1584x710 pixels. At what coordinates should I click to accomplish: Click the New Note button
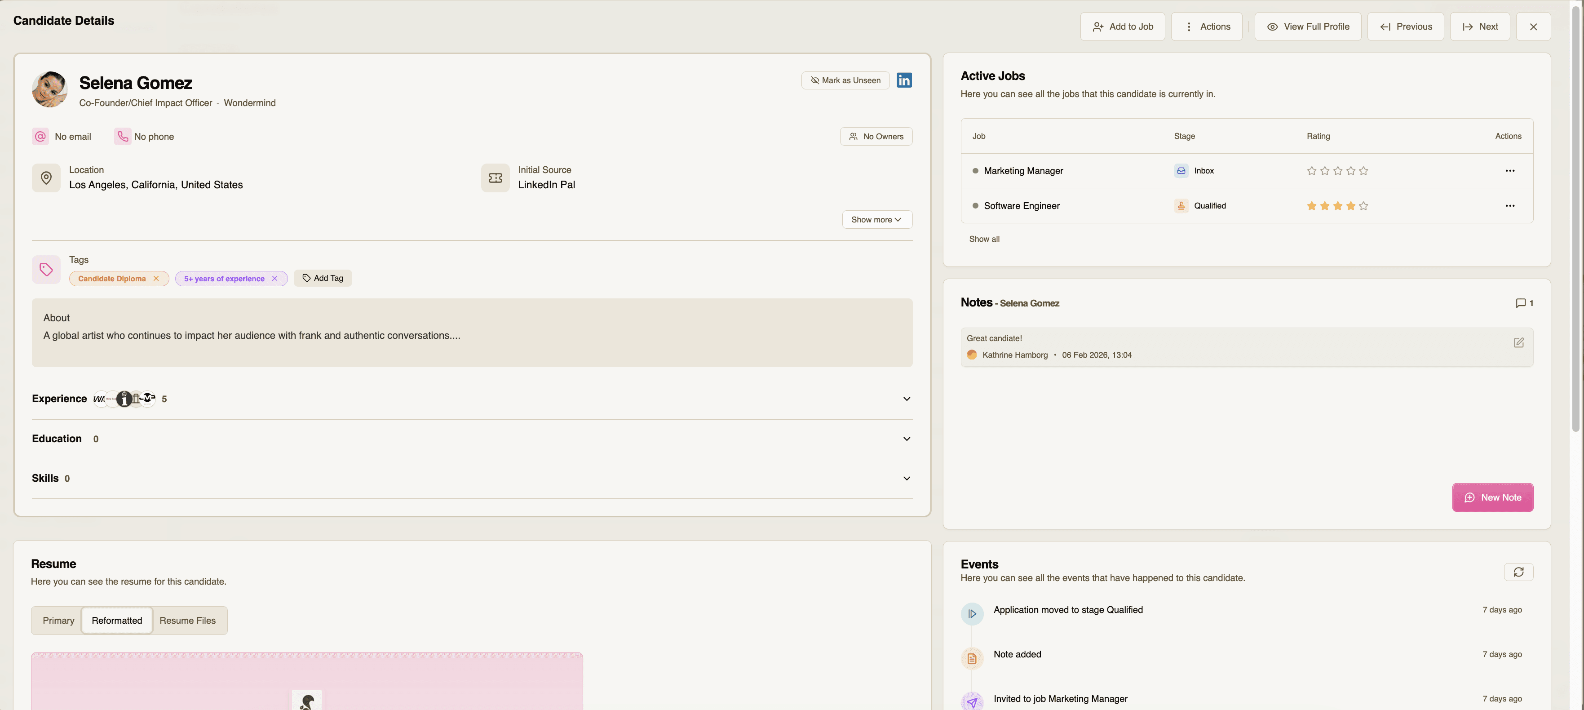tap(1492, 498)
